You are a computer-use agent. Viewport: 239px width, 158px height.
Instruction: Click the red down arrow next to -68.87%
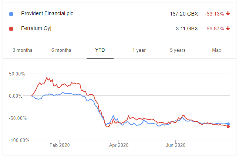[x=228, y=28]
